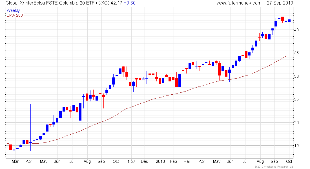Click the EMA 200 legend label
Screen dimensions: 310x169
pos(15,15)
